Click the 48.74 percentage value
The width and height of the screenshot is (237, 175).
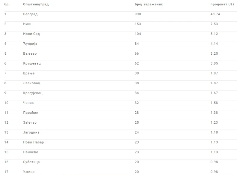click(x=215, y=14)
